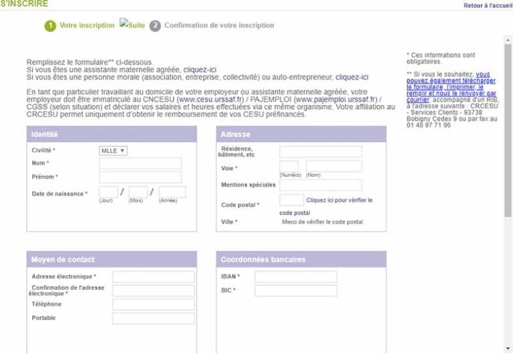This screenshot has width=513, height=354.
Task: Click the Mentions spéciales field
Action: 321,185
